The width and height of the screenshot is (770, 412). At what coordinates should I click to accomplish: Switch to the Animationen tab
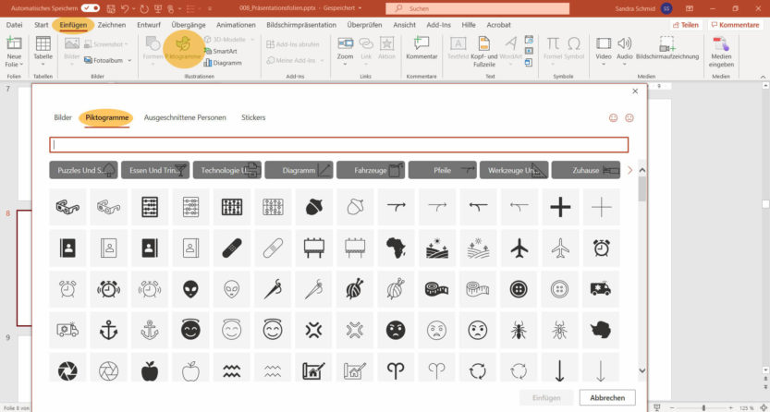click(x=236, y=25)
